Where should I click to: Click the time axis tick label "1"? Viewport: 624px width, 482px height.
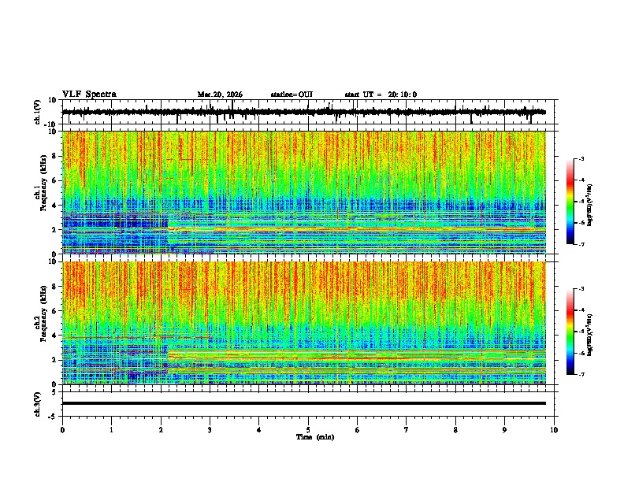(111, 430)
